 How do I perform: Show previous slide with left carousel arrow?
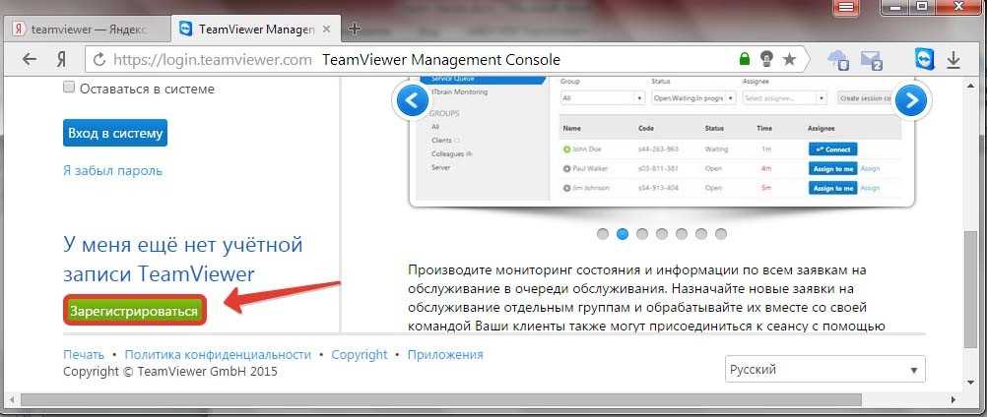tap(413, 100)
